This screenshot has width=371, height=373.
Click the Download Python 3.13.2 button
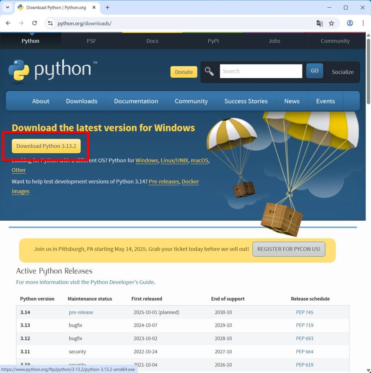pos(46,146)
